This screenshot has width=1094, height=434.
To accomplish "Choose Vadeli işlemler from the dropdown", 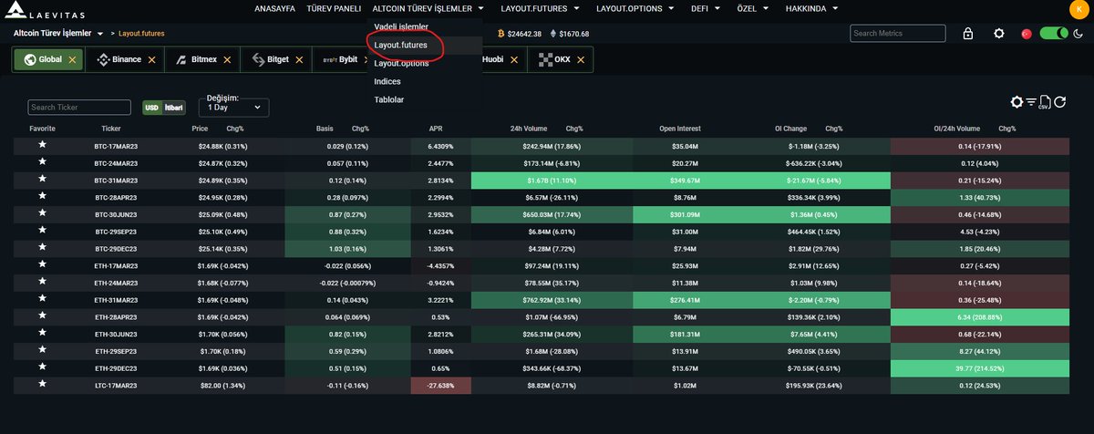I will pyautogui.click(x=401, y=26).
